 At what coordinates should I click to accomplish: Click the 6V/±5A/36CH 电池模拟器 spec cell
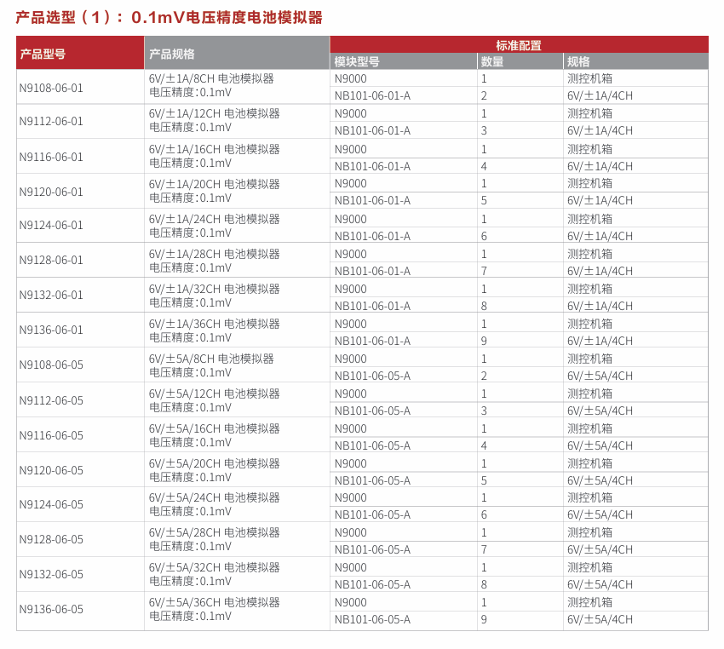(214, 602)
